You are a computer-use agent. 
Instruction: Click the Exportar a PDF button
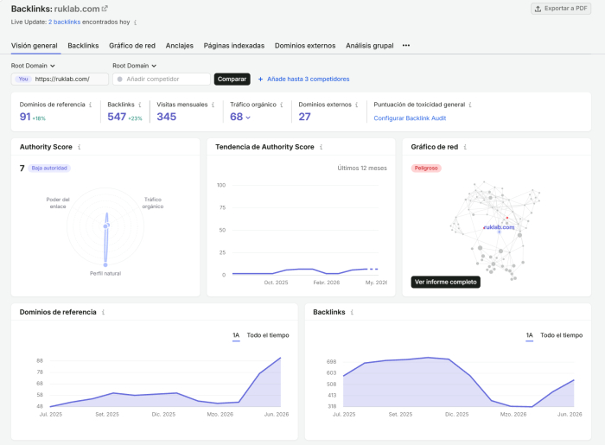(561, 9)
